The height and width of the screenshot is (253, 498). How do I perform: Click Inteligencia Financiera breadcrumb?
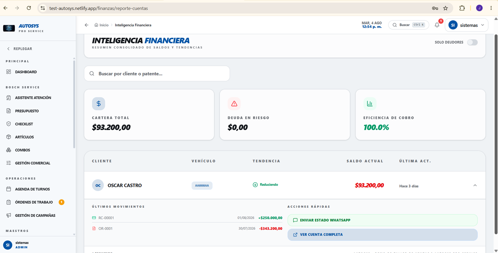[x=133, y=25]
